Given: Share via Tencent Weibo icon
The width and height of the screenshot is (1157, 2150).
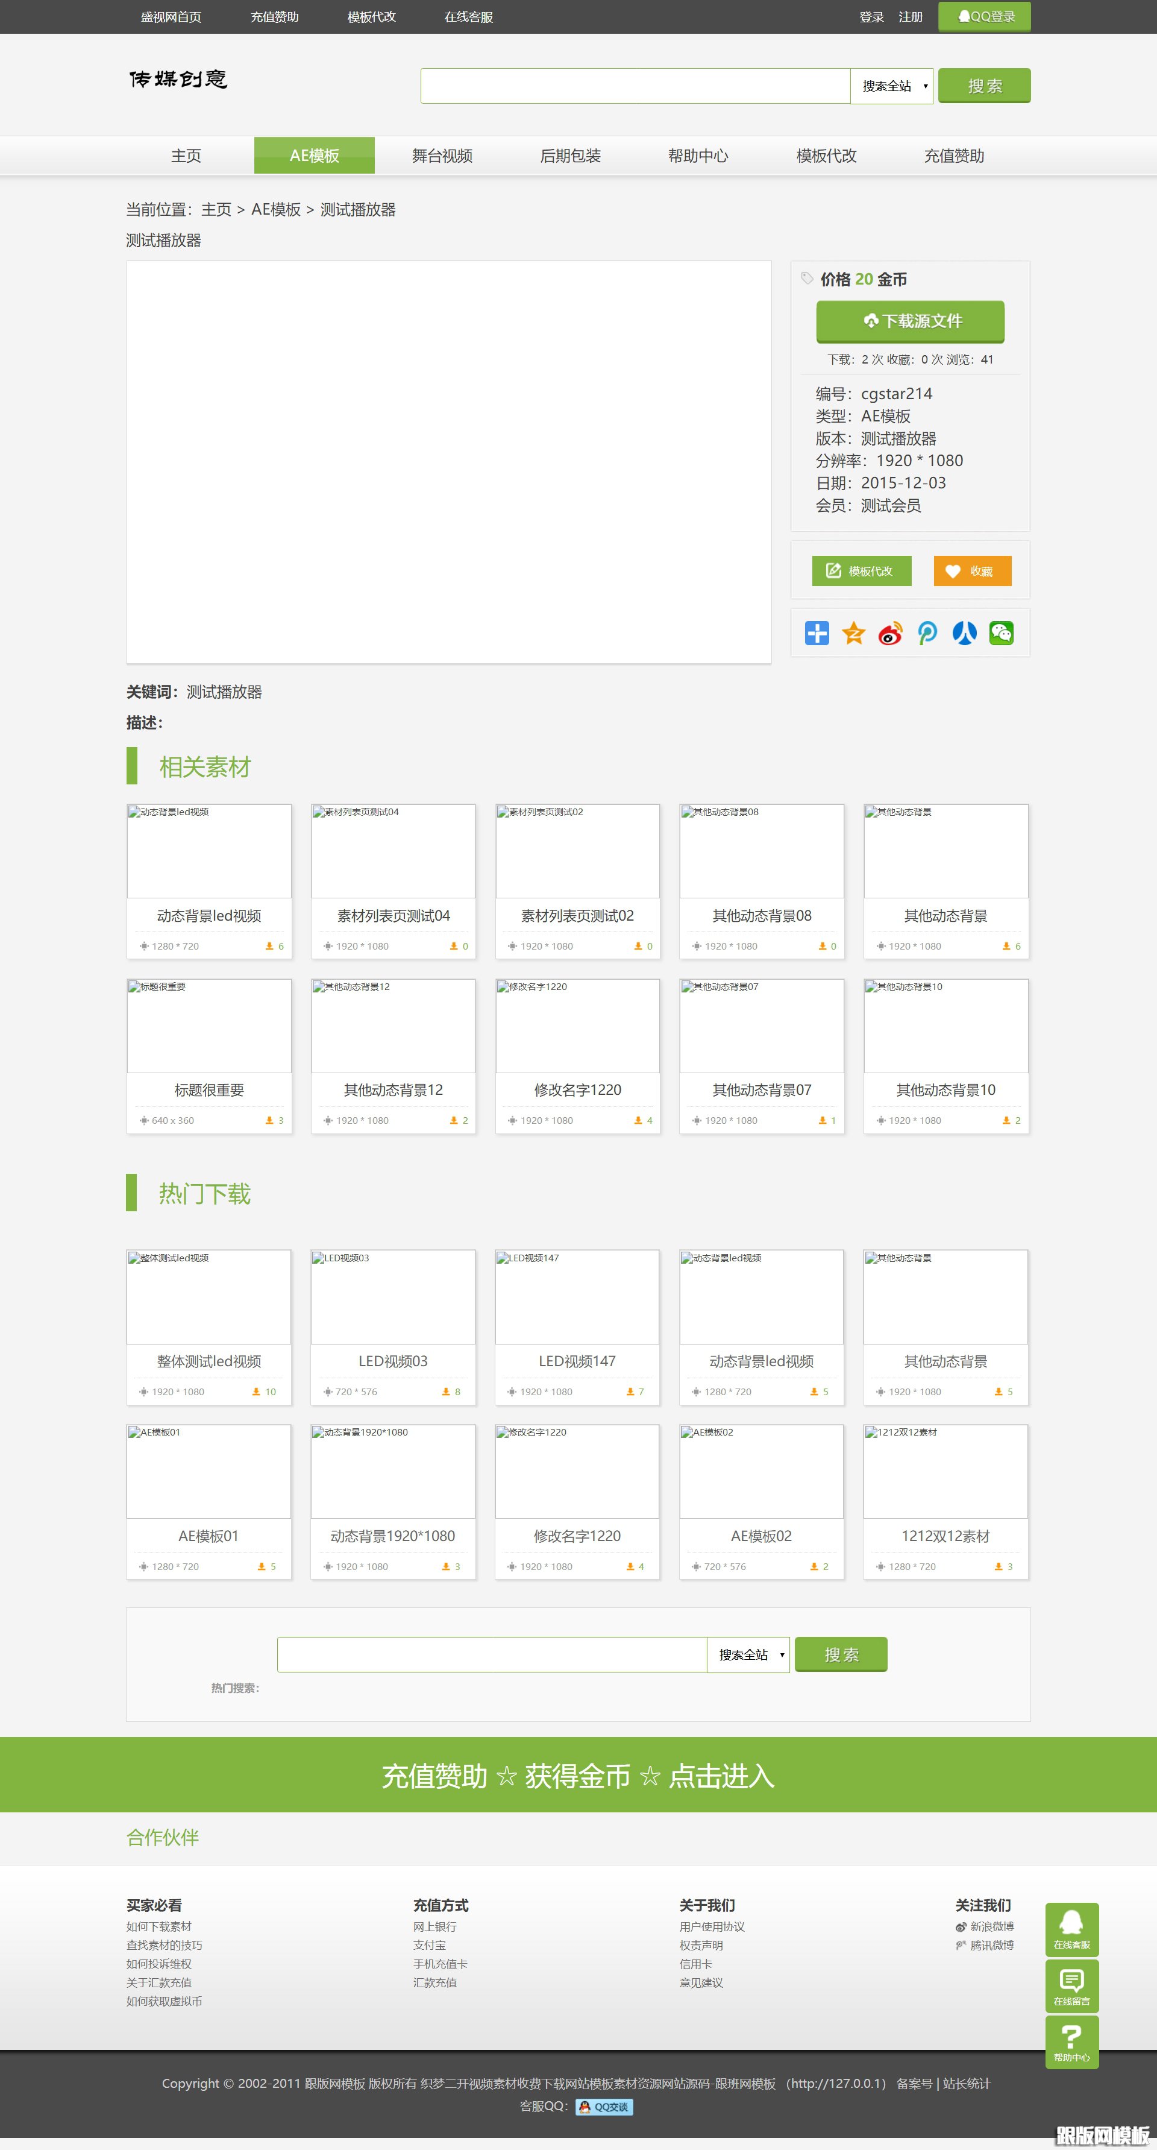Looking at the screenshot, I should coord(927,634).
